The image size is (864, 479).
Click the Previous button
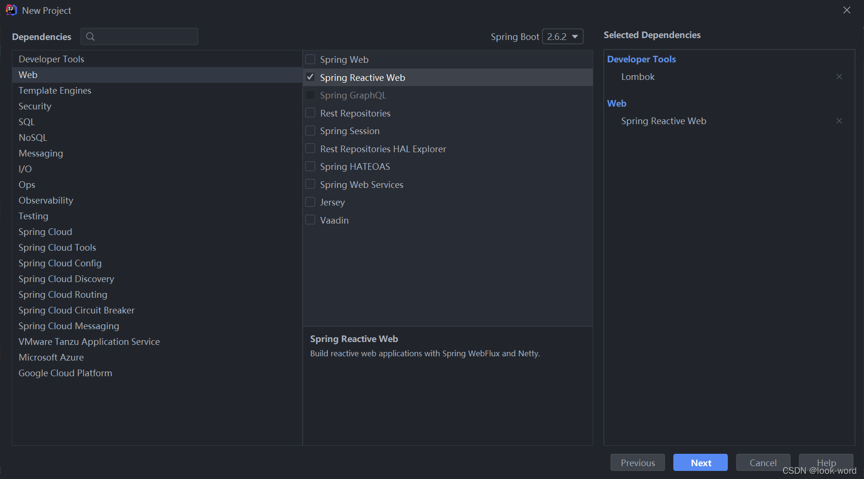click(x=638, y=462)
